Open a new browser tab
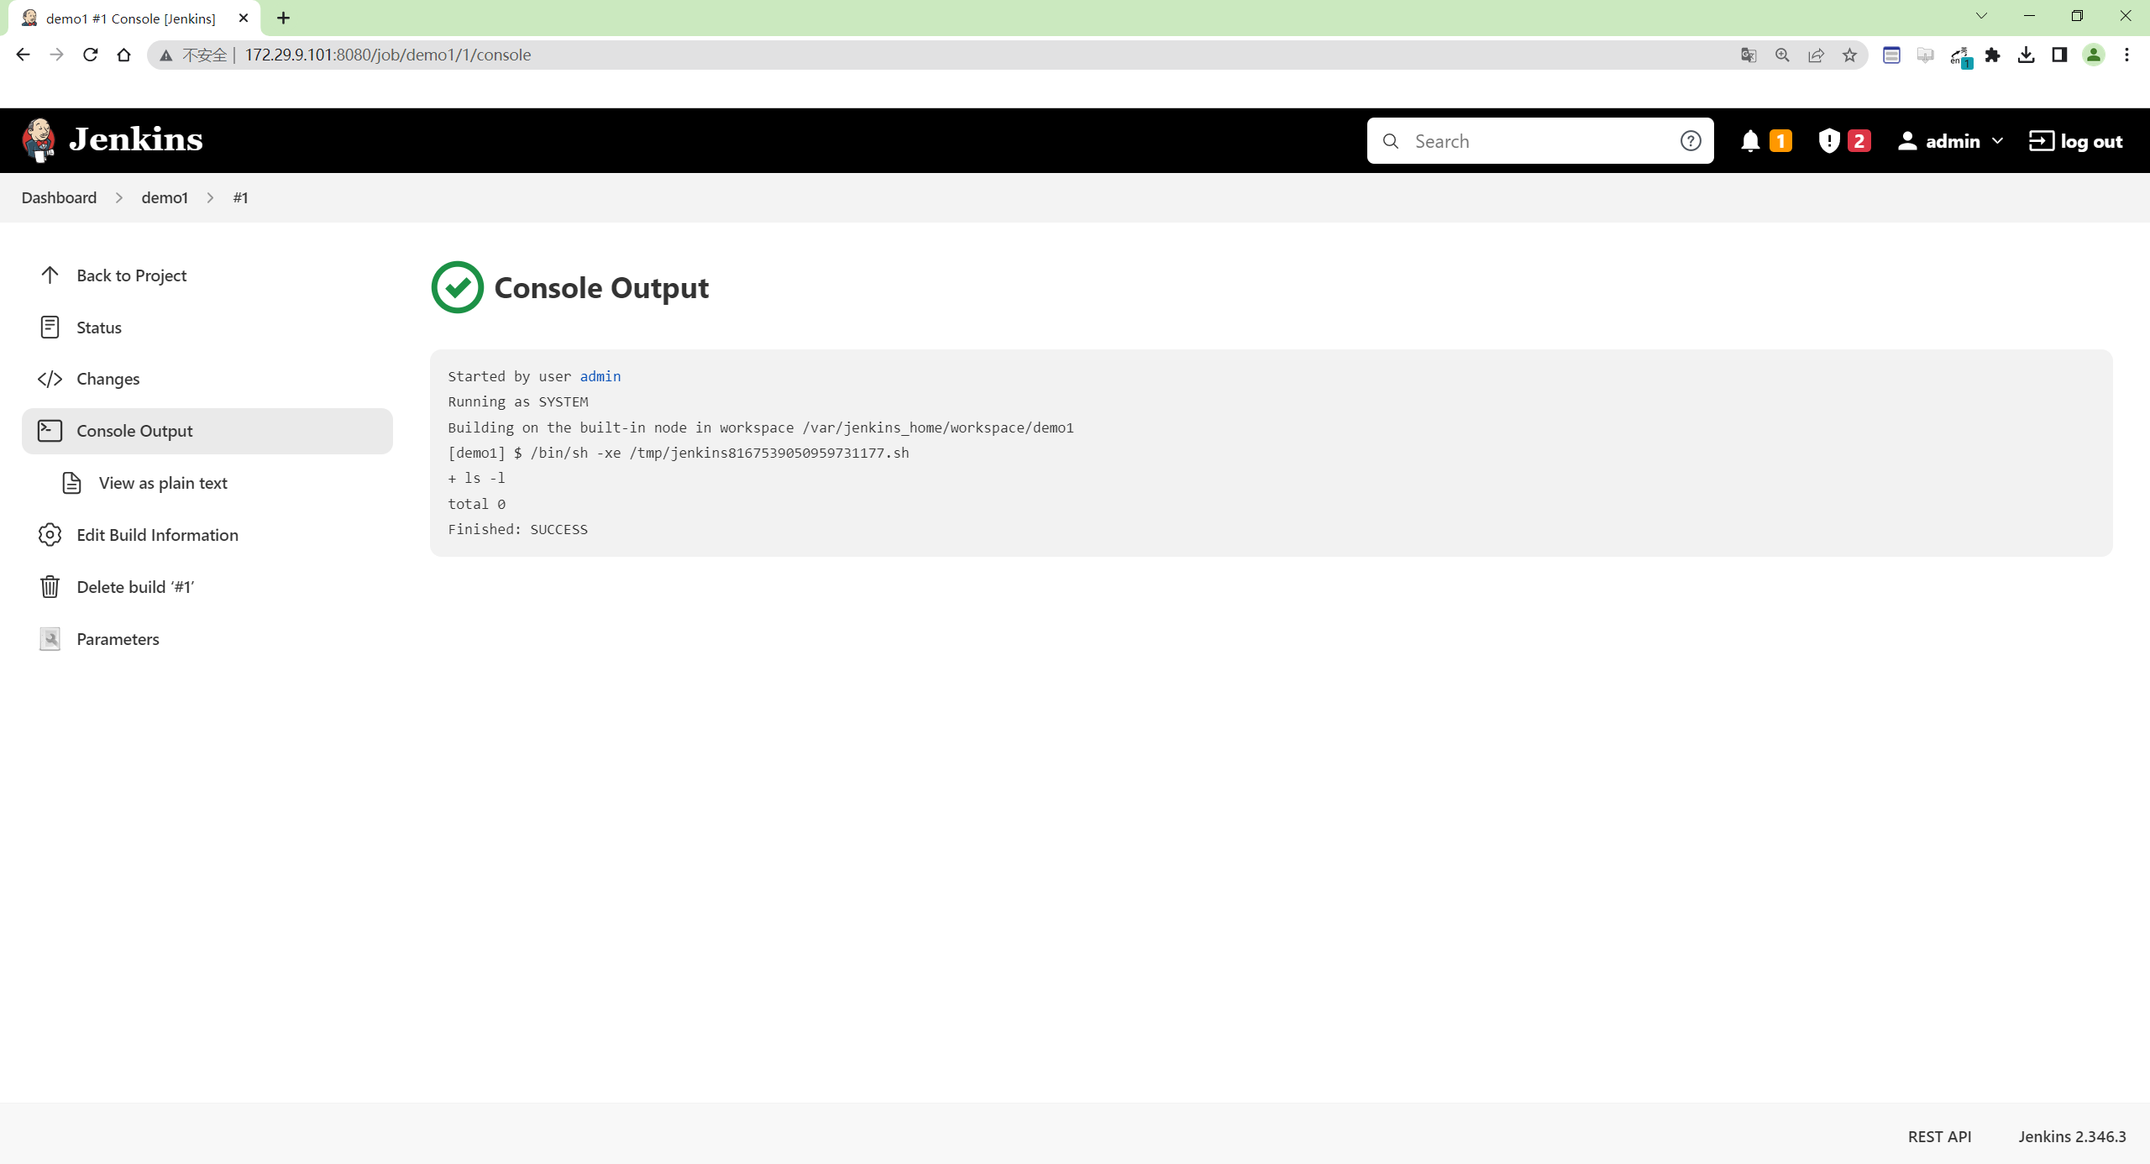This screenshot has height=1164, width=2150. tap(283, 18)
